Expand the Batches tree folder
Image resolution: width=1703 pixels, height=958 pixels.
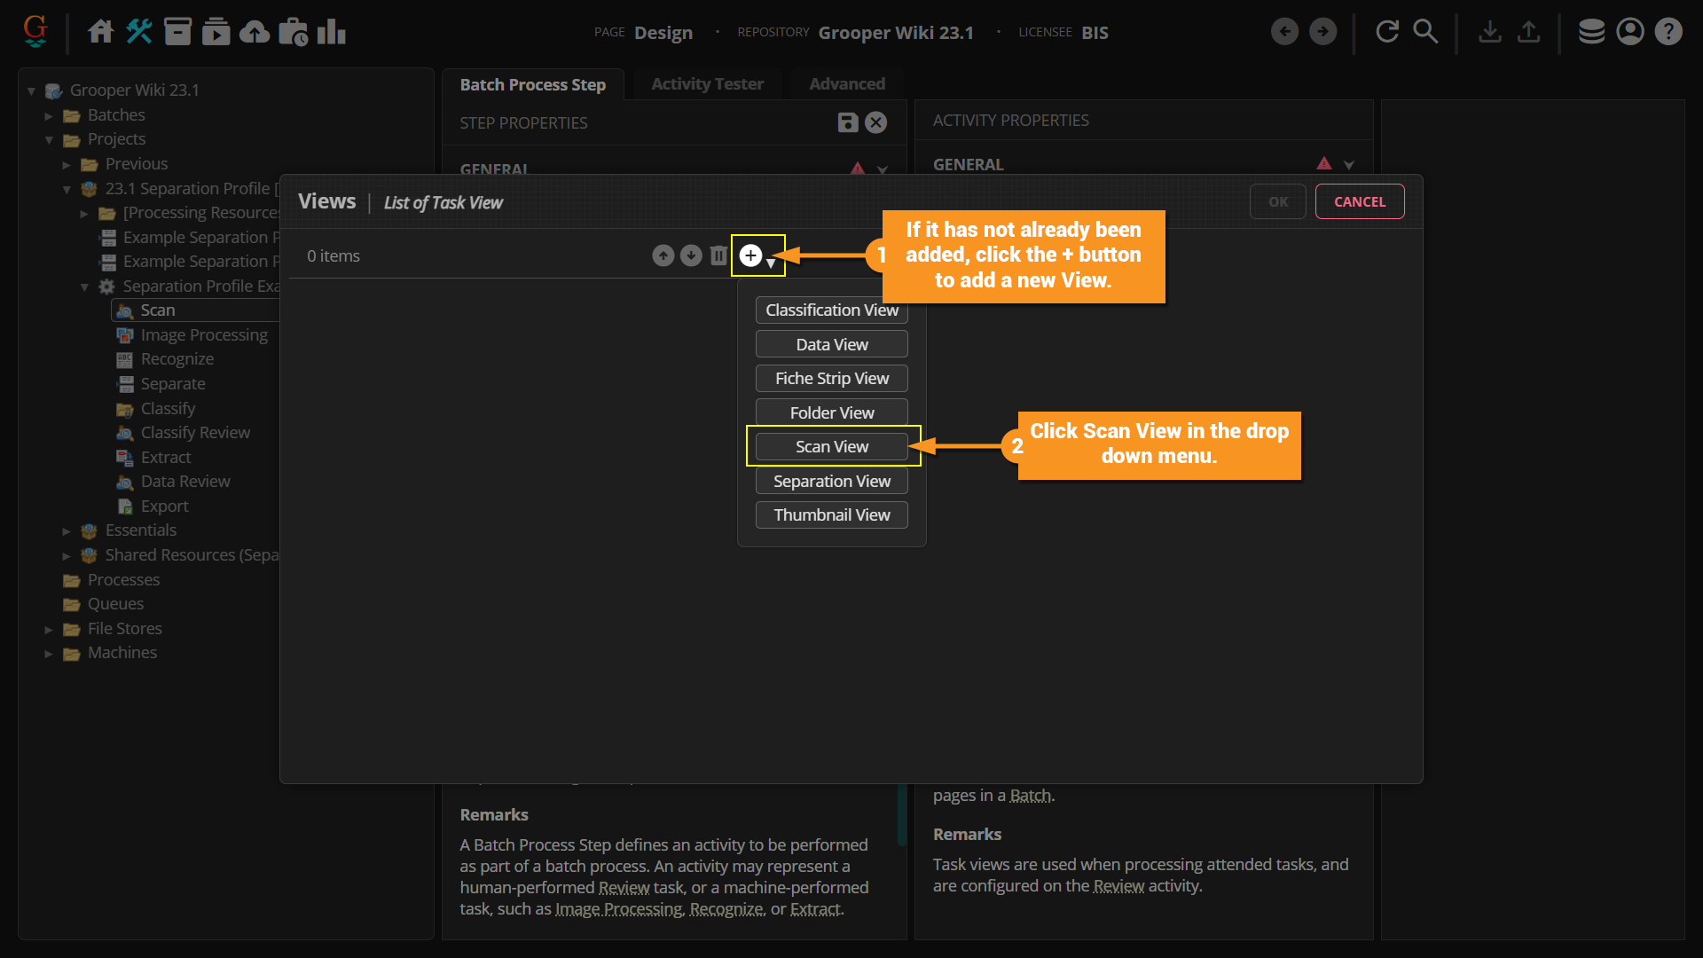coord(49,115)
